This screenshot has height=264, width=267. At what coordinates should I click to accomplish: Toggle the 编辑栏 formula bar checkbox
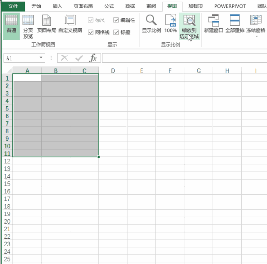click(x=116, y=20)
